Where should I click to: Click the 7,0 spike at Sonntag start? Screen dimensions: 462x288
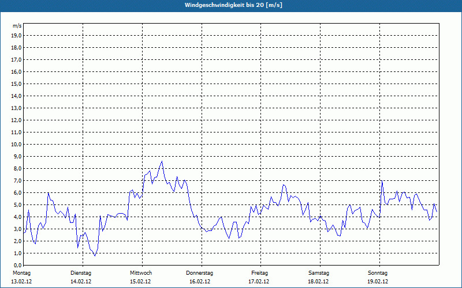382,180
